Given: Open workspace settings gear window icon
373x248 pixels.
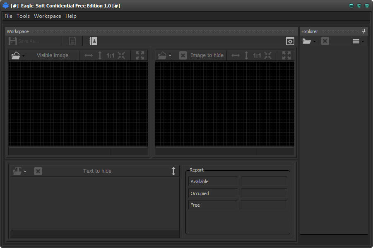Looking at the screenshot, I should coord(290,41).
